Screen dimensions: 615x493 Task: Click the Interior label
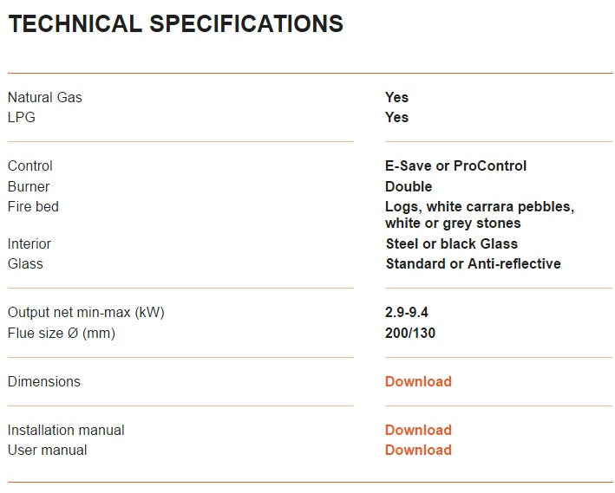[29, 243]
